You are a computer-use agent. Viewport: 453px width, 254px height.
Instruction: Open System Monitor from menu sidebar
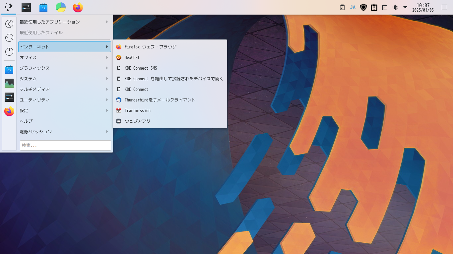coord(9,83)
